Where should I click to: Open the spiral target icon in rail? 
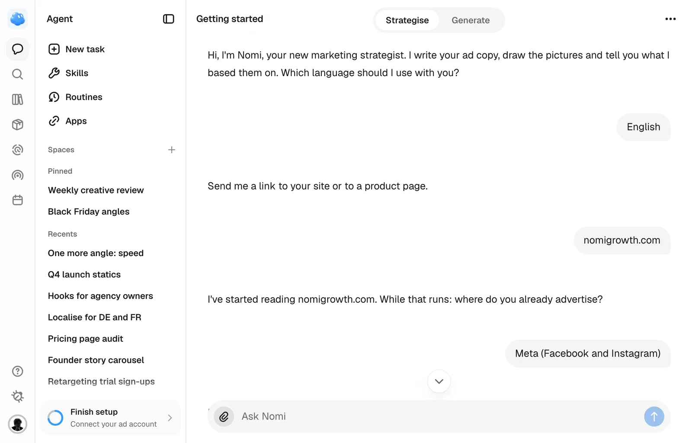18,150
